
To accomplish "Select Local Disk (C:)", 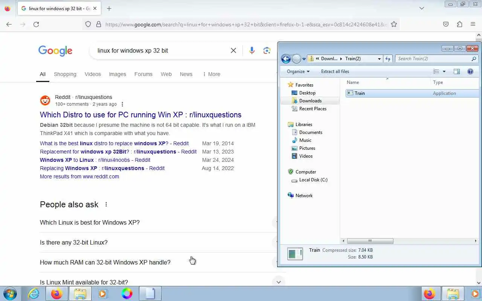I will [x=313, y=180].
